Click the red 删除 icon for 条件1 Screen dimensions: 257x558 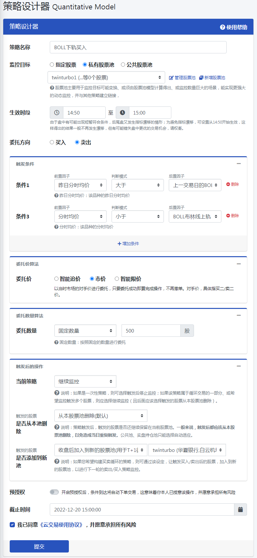pos(228,184)
